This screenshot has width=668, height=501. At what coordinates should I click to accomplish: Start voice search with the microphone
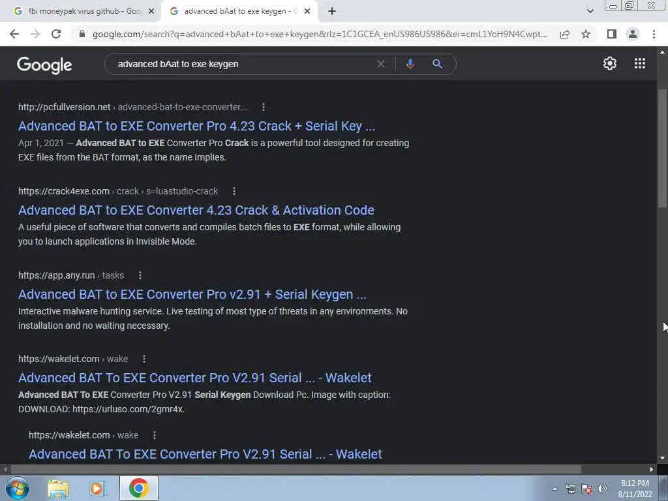410,64
